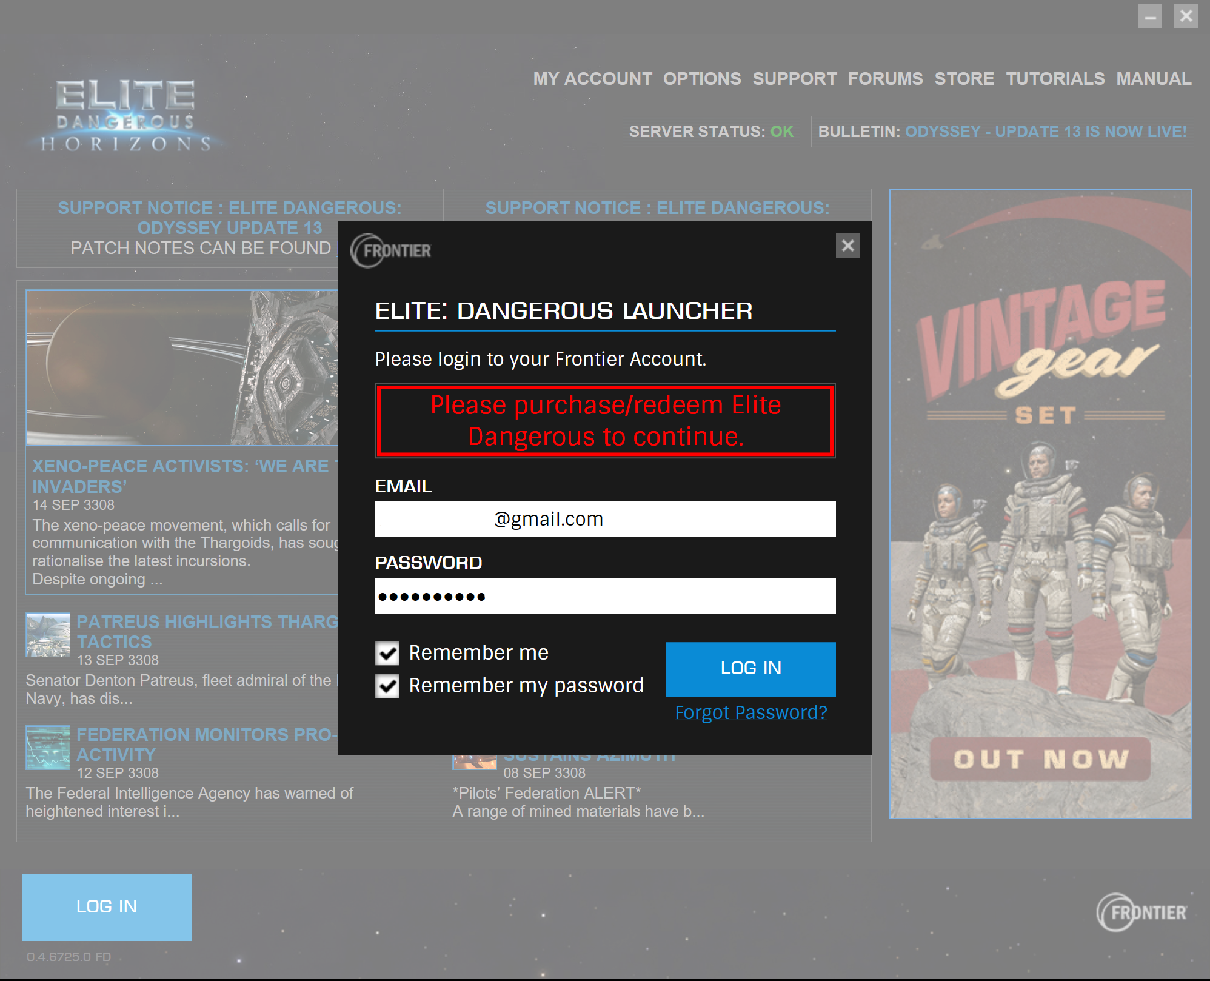Click the version number 0.4.6725.0 FD
1210x981 pixels.
coord(69,957)
